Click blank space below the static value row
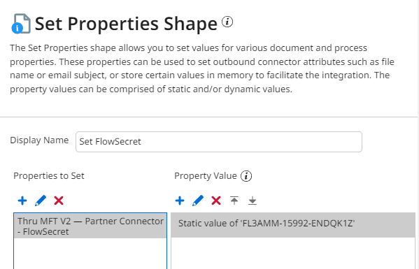The image size is (419, 269). click(293, 253)
